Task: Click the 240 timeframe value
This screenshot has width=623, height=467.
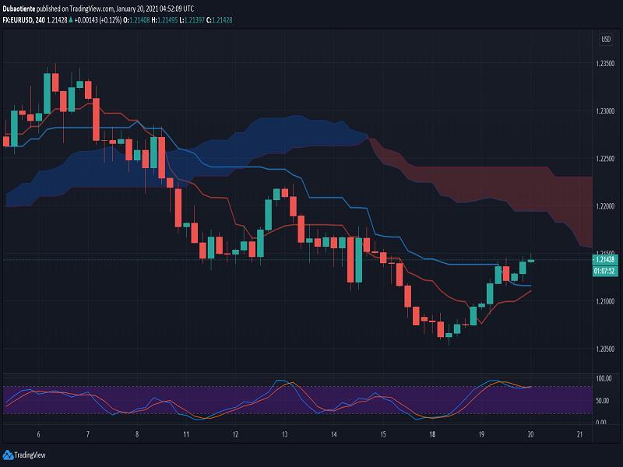Action: click(40, 20)
